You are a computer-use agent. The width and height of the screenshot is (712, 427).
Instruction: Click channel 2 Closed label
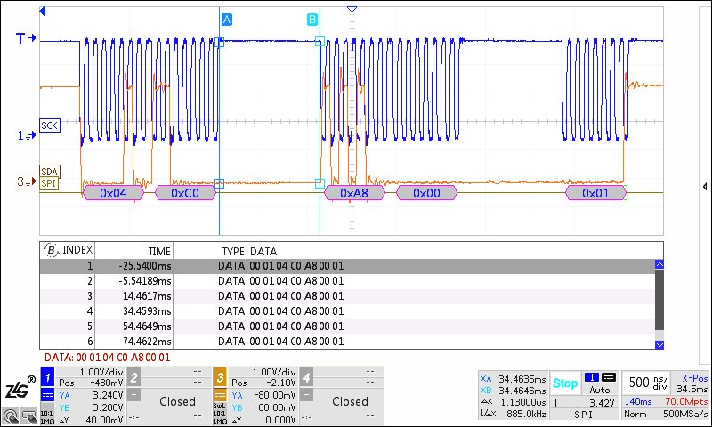[x=177, y=401]
